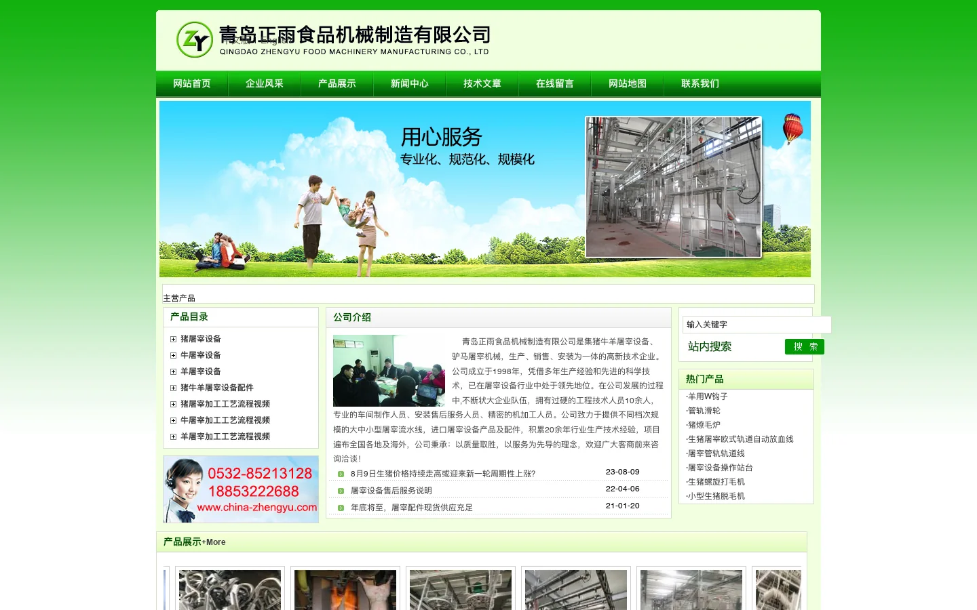
Task: Open 新闻中心 navigation menu item
Action: (410, 83)
